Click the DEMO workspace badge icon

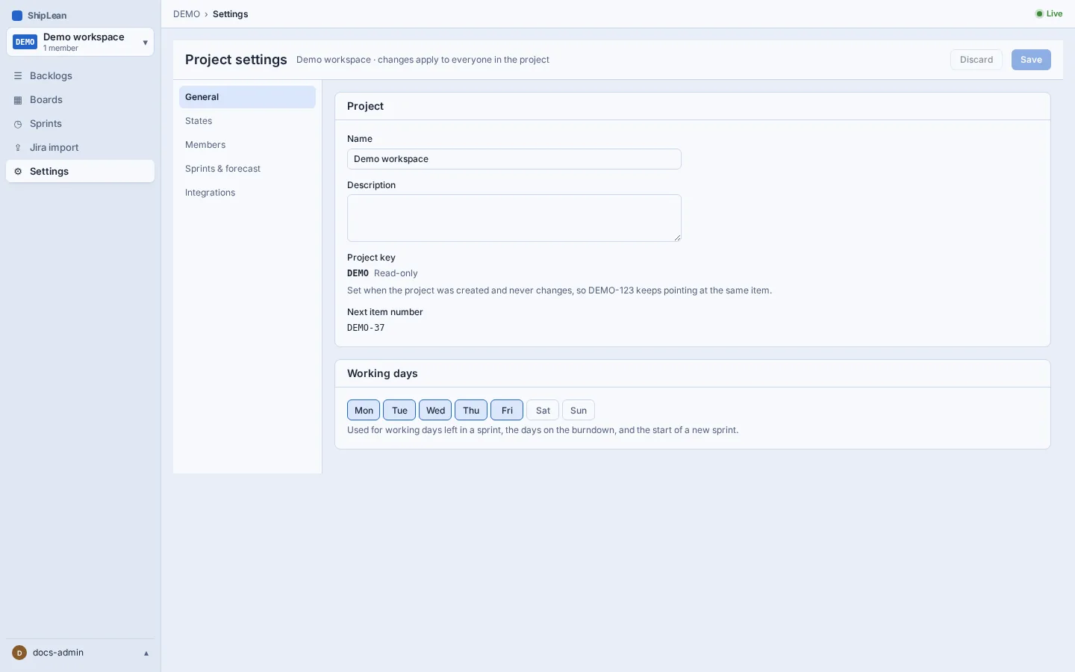(25, 42)
